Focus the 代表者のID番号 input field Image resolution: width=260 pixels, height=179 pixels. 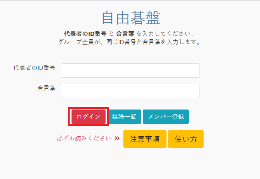point(130,71)
